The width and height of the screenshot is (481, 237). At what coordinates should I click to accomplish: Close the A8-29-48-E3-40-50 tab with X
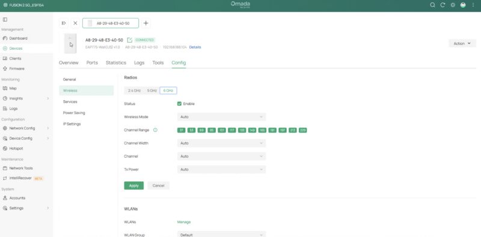[x=75, y=23]
